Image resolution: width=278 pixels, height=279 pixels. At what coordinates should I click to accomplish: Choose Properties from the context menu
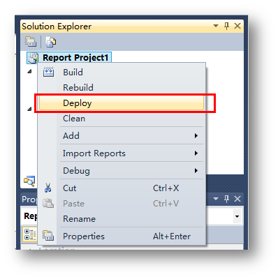coord(122,236)
